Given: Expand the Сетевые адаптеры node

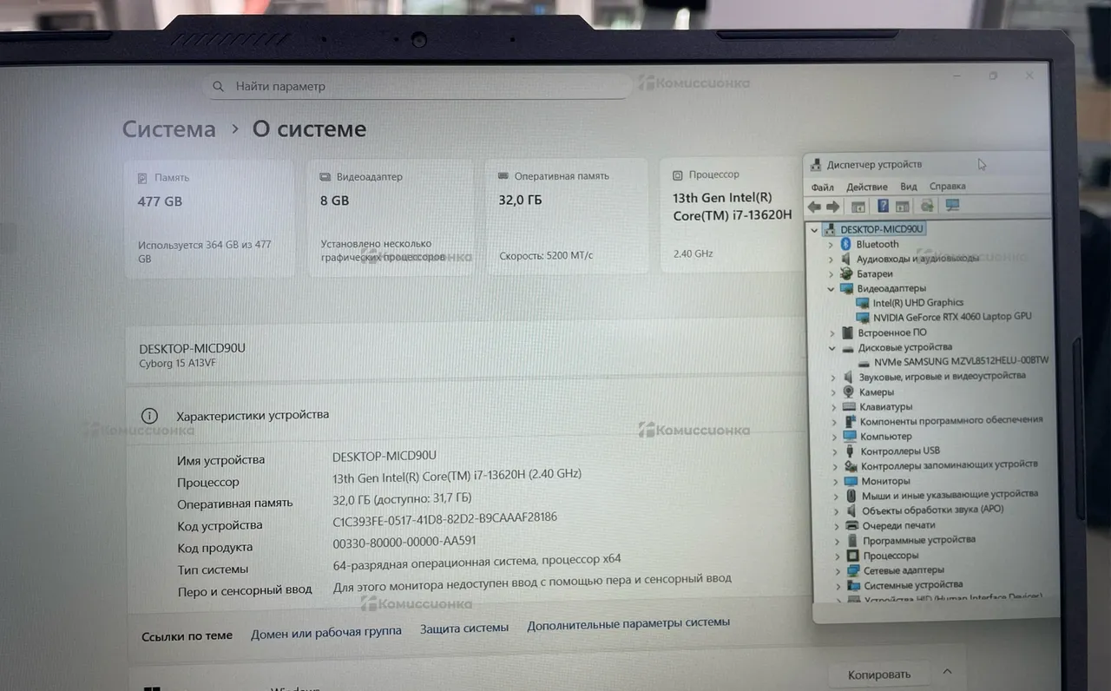Looking at the screenshot, I should coord(838,570).
